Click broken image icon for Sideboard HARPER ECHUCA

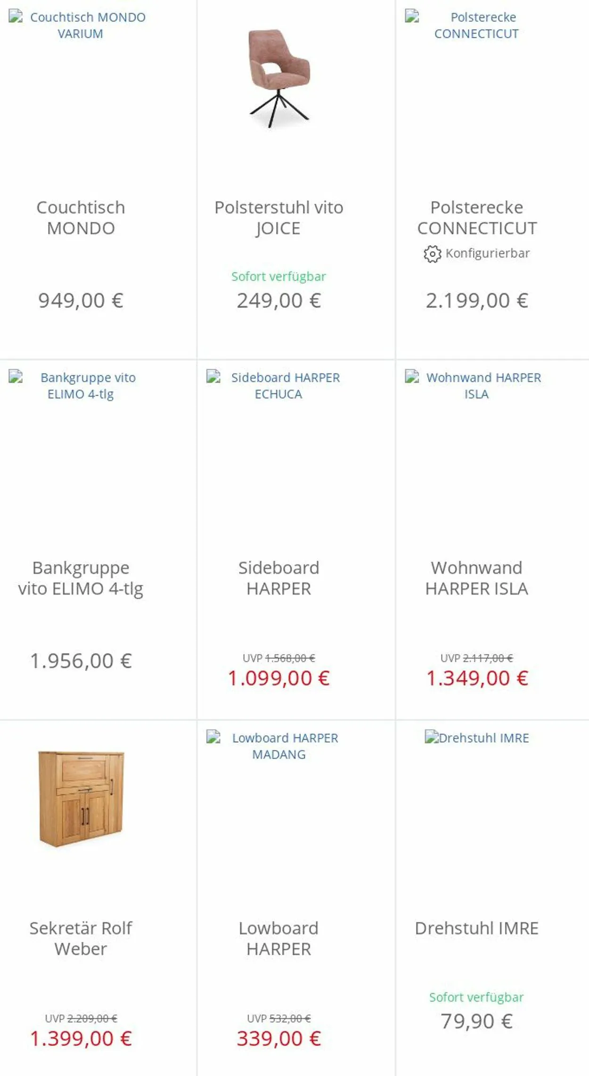tap(213, 377)
